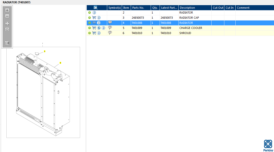The height and width of the screenshot is (152, 274).
Task: Click the single-square fit view icon
Action: coord(7,29)
